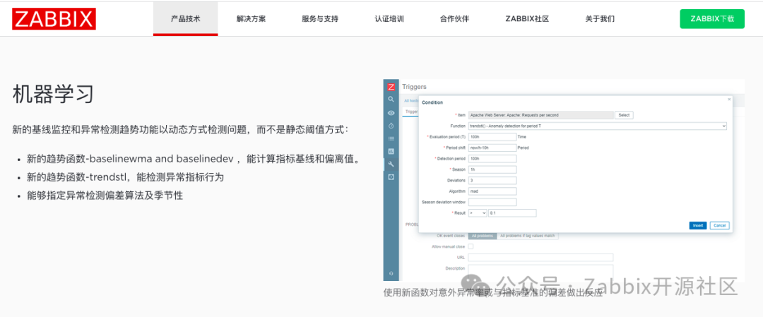
Task: Click the Condition dialog title
Action: pos(432,102)
